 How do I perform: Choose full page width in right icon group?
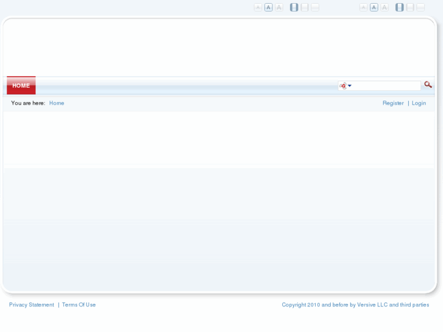point(420,7)
